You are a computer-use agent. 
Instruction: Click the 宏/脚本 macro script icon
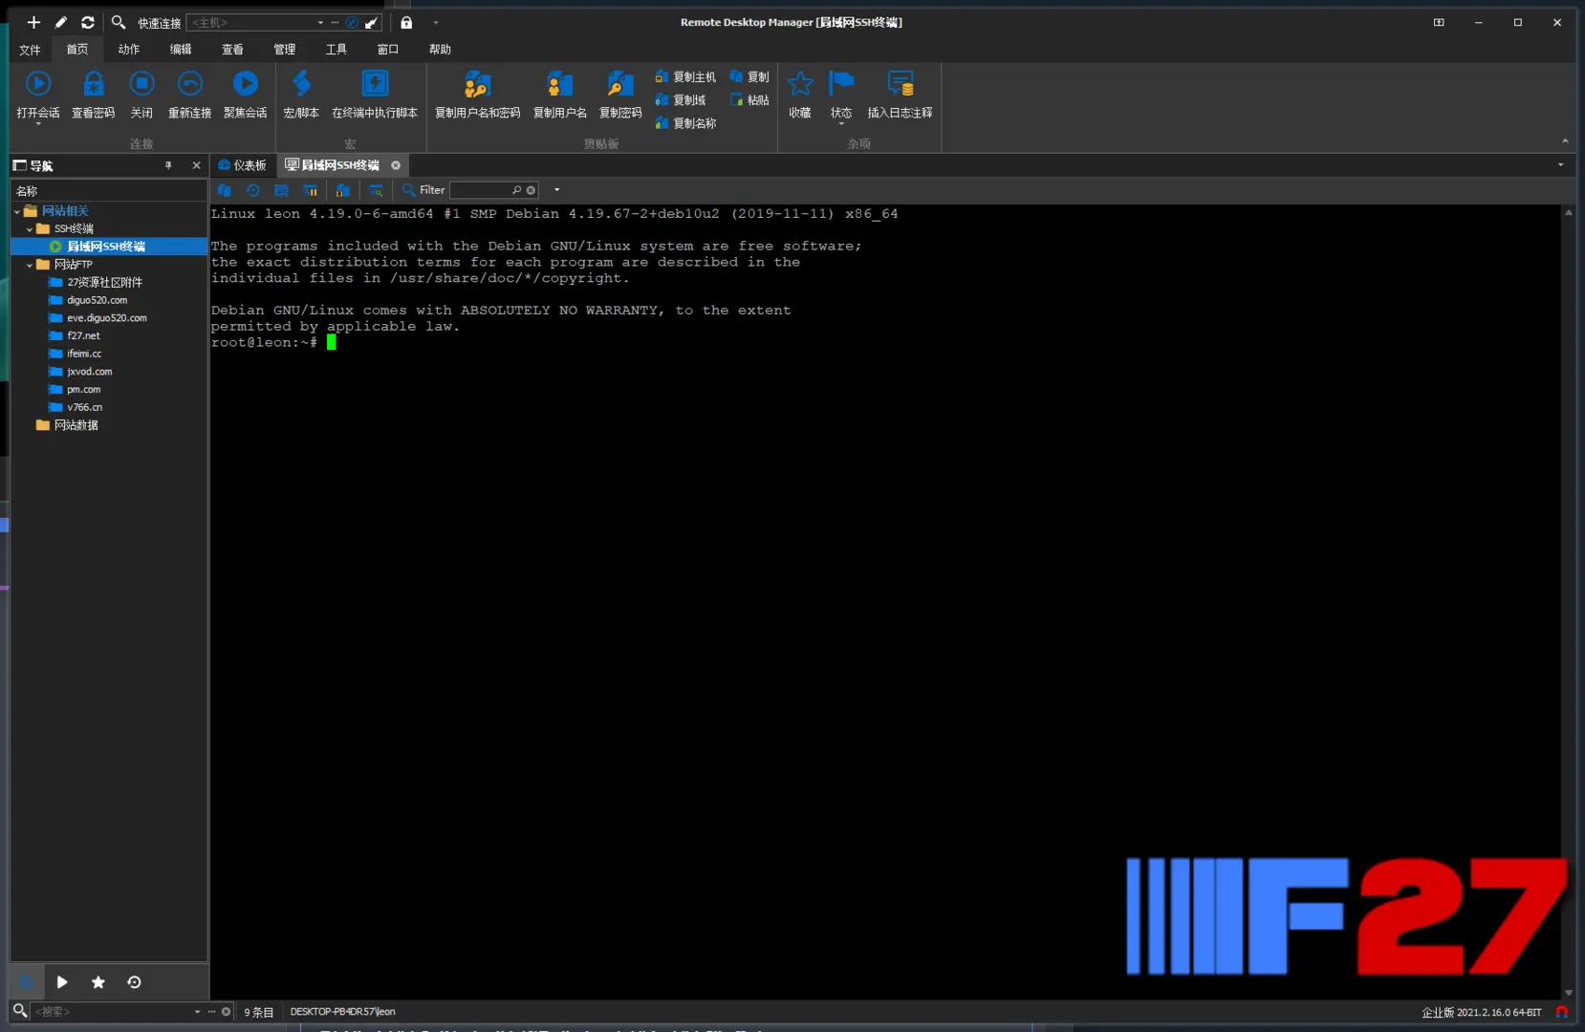coord(301,84)
